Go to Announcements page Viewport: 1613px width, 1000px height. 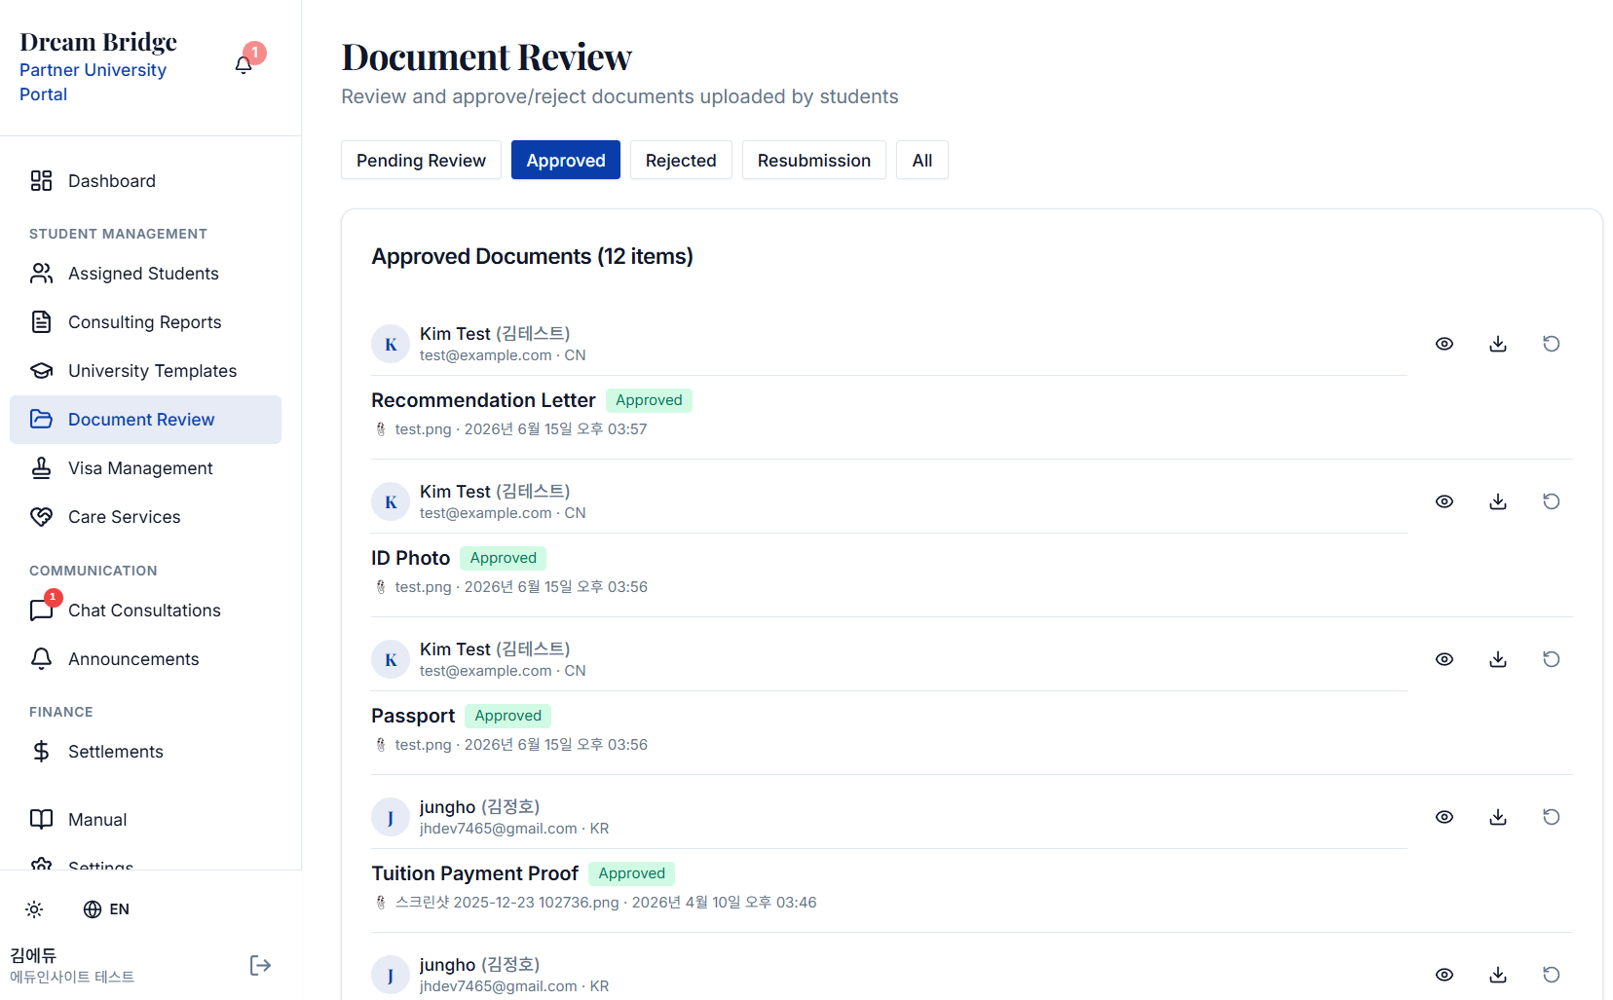click(145, 659)
